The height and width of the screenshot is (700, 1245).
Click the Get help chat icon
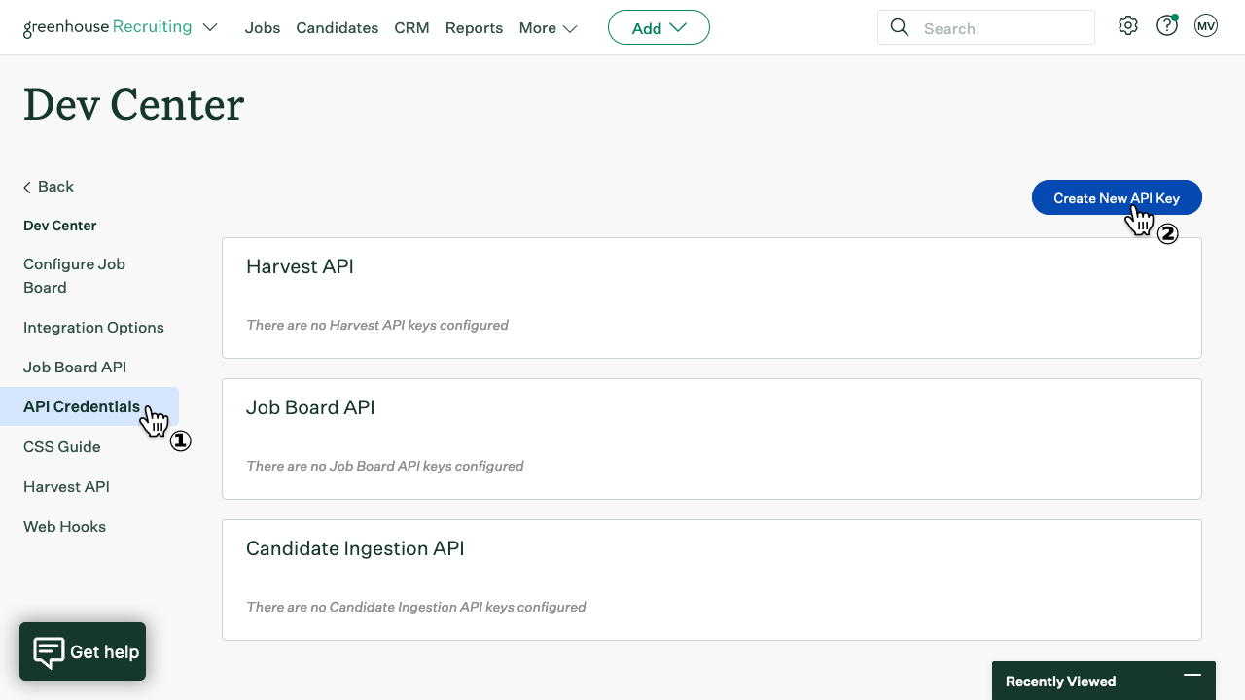pyautogui.click(x=49, y=651)
